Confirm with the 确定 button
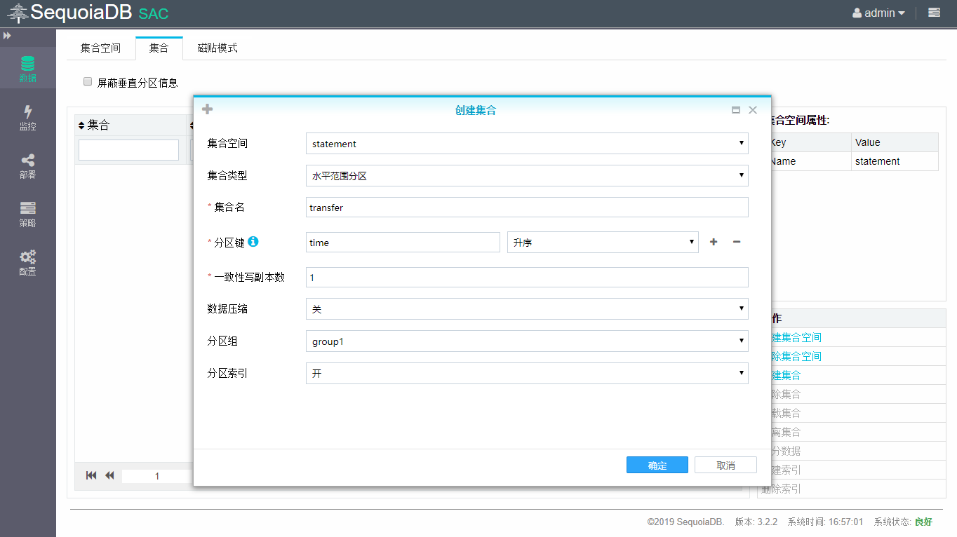This screenshot has width=957, height=537. [x=657, y=465]
